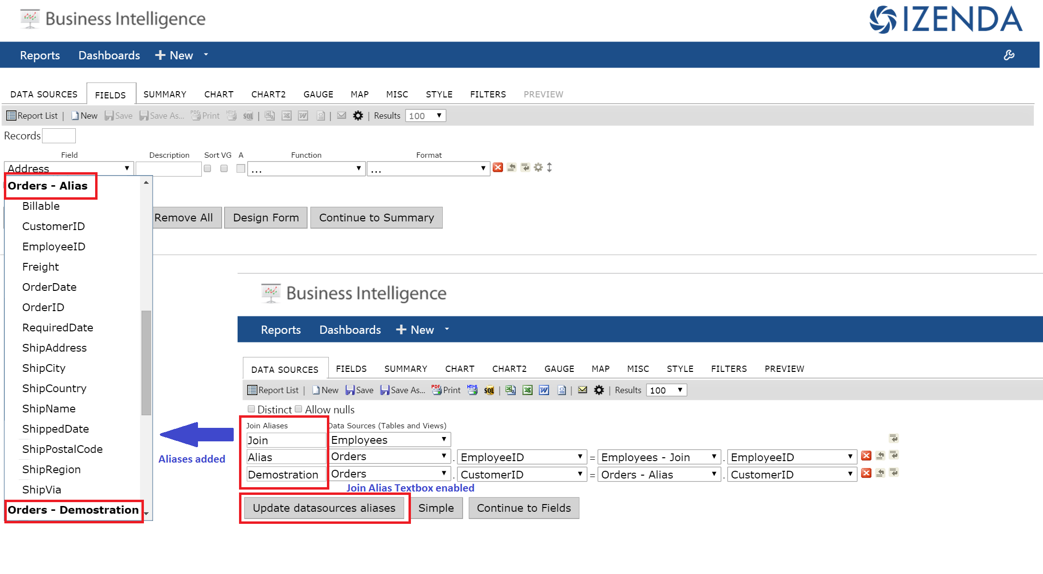This screenshot has height=574, width=1043.
Task: Click the move up-down arrow on Address row
Action: pyautogui.click(x=549, y=167)
